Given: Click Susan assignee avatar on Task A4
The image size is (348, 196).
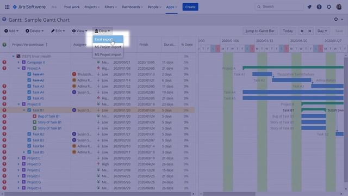Looking at the screenshot, I should coord(74,92).
